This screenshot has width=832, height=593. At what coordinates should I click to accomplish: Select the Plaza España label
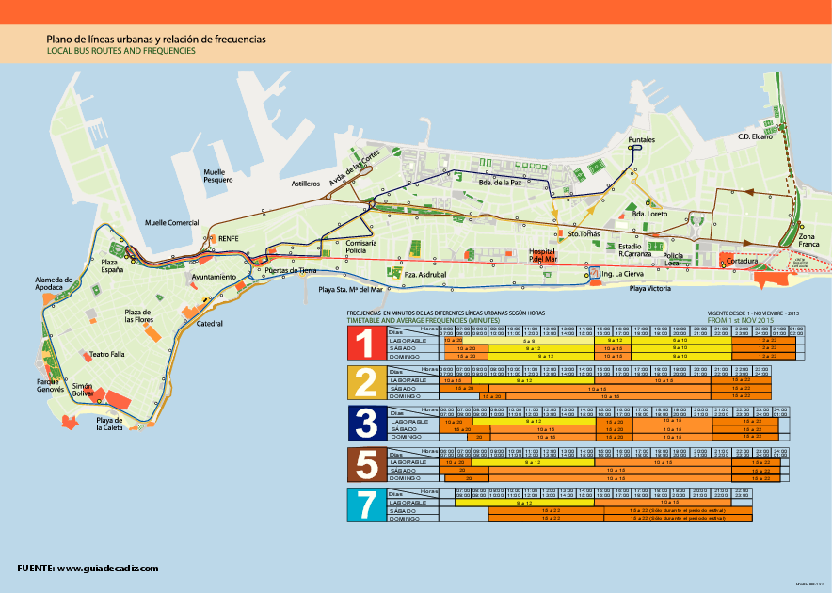tap(113, 265)
